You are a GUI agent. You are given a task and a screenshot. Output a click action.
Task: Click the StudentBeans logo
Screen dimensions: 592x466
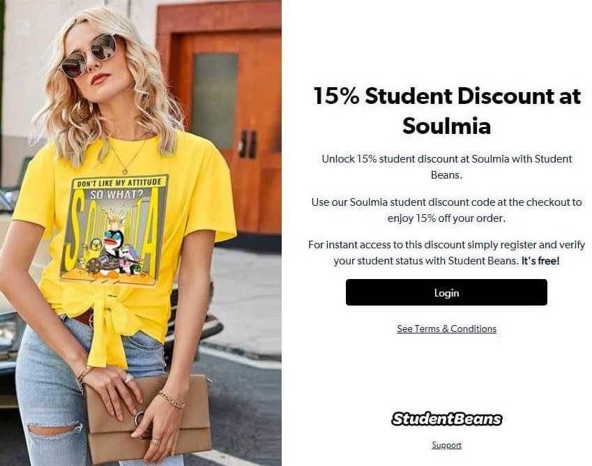[x=447, y=419]
